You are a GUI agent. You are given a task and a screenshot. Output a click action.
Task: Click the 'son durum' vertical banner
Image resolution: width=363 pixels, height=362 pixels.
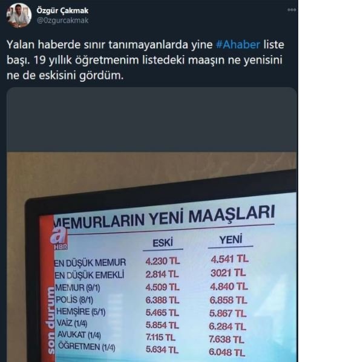pos(50,321)
